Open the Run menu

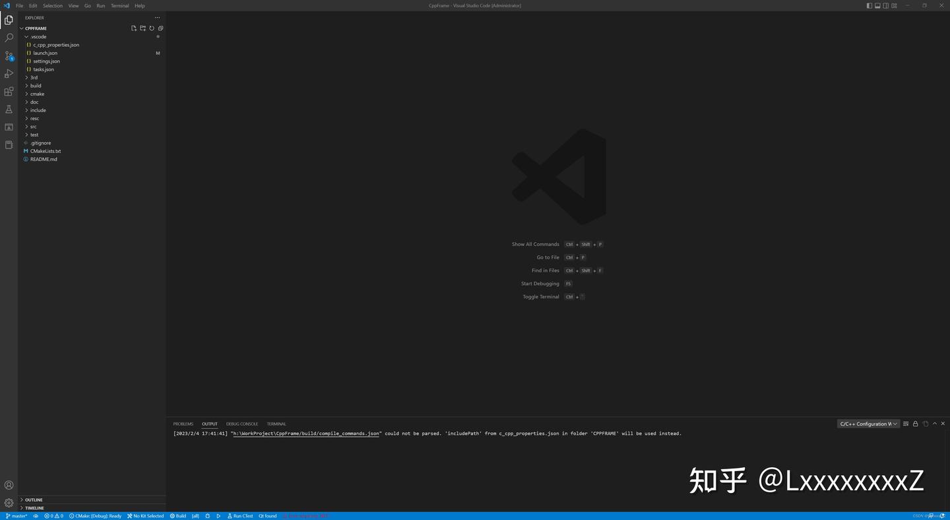[100, 5]
